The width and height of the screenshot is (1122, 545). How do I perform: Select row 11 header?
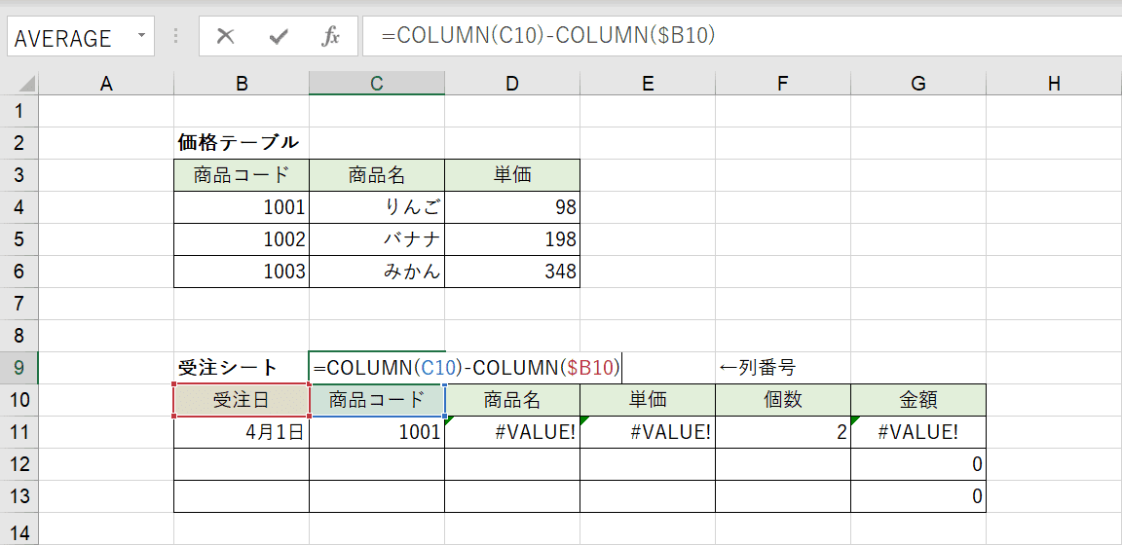[x=19, y=432]
